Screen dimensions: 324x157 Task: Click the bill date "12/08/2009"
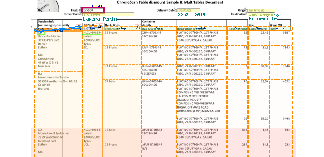(92, 40)
